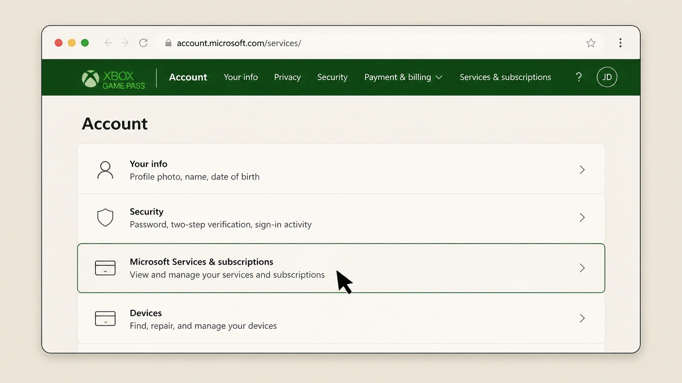
Task: Open the Devices row chevron arrow
Action: click(582, 318)
